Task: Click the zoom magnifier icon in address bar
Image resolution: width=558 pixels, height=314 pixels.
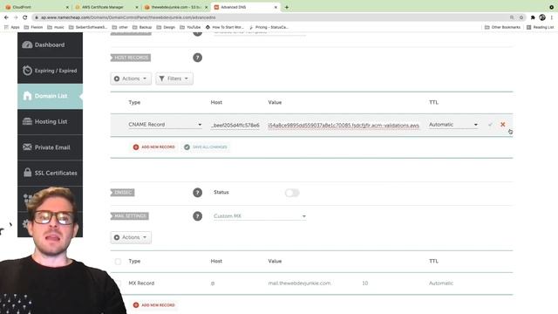Action: (x=512, y=17)
